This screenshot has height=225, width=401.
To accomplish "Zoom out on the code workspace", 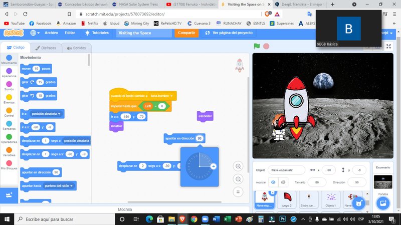I will click(x=239, y=179).
